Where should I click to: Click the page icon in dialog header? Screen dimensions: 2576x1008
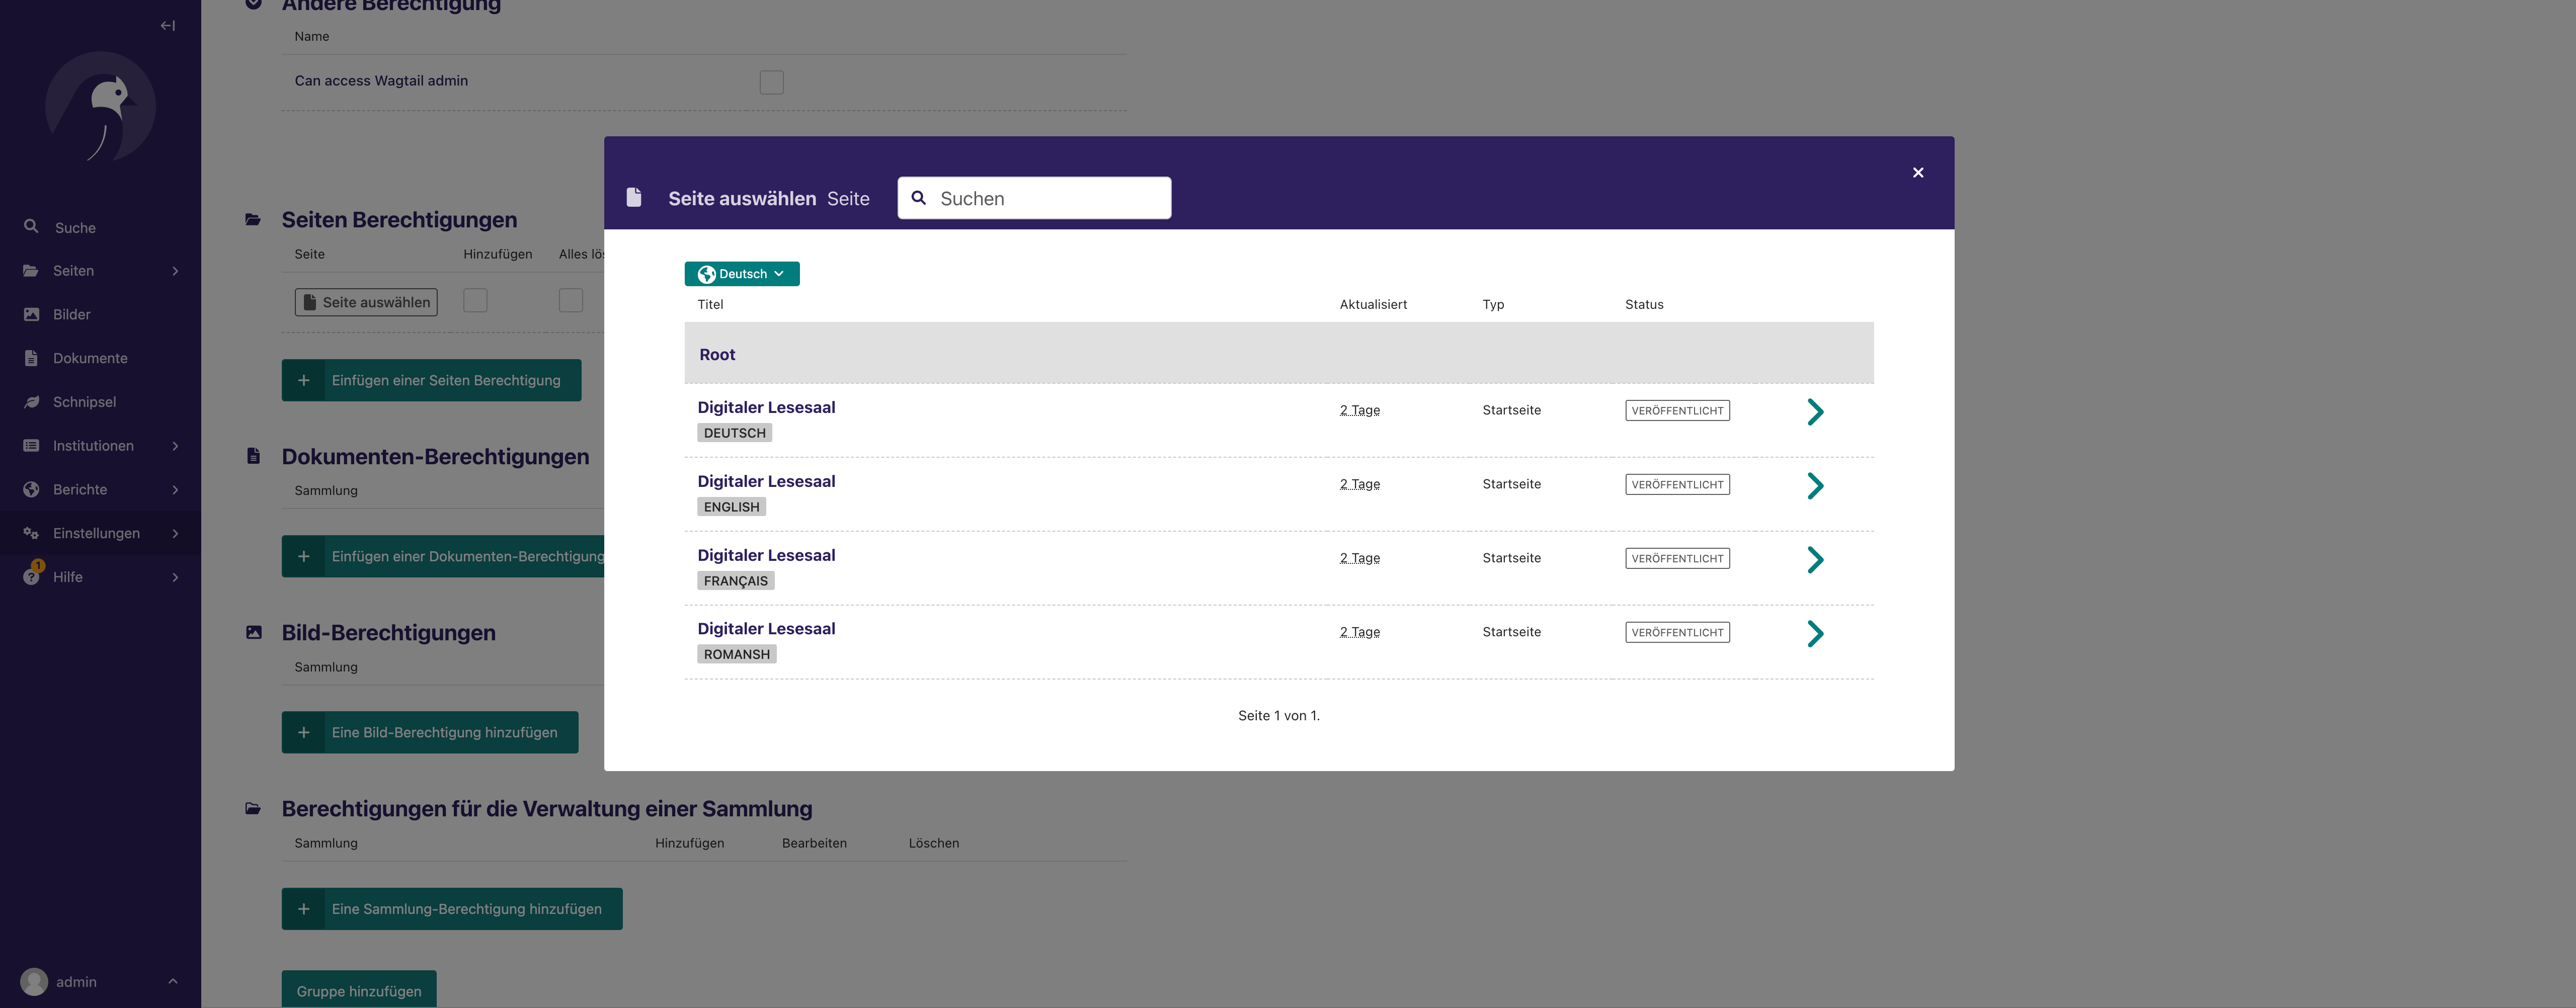coord(633,197)
